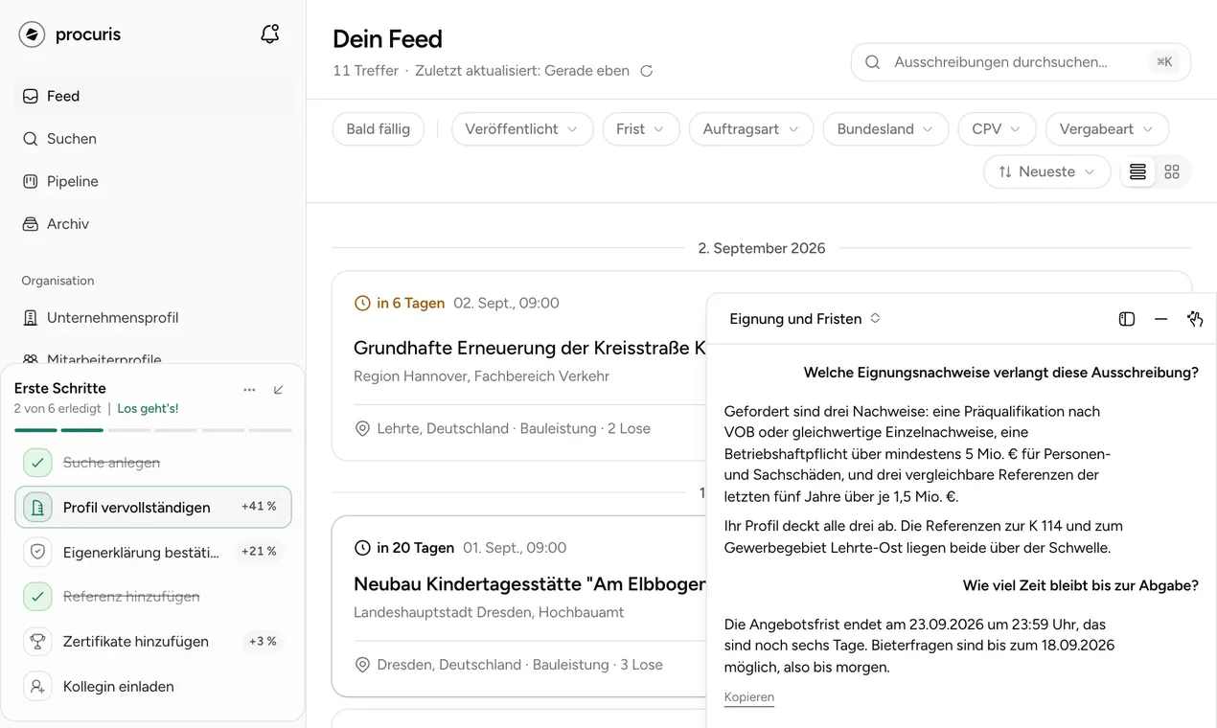Click the shield icon beside Eigenerklärung bestäti…

pos(37,552)
